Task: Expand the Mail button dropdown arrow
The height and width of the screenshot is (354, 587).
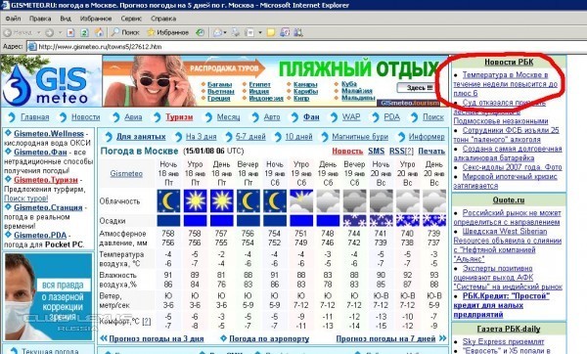Action: click(225, 33)
